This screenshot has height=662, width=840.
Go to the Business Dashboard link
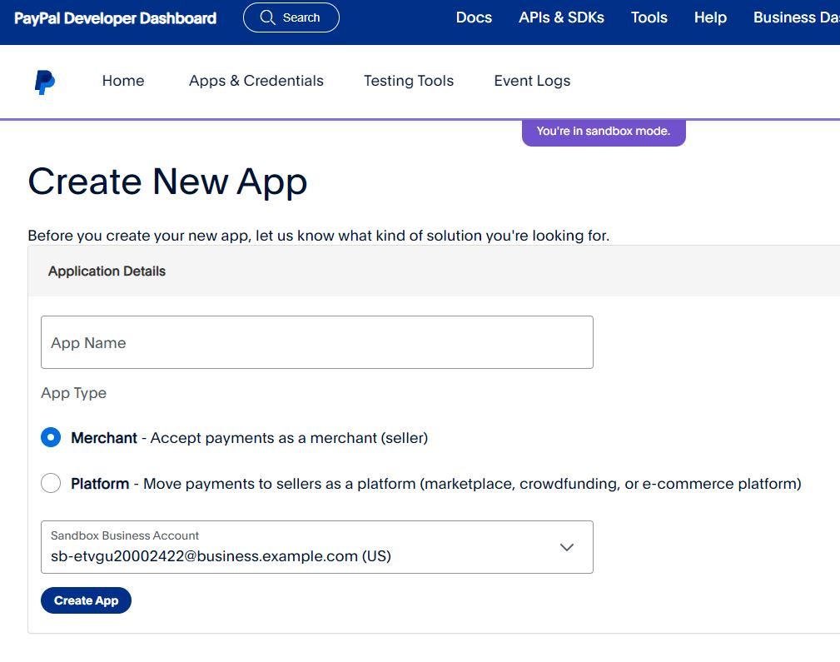pos(795,17)
